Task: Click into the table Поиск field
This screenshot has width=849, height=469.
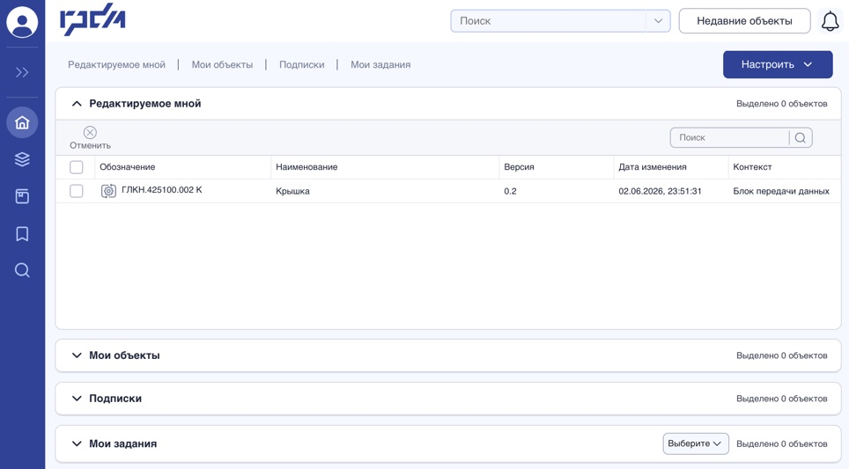Action: pyautogui.click(x=729, y=138)
